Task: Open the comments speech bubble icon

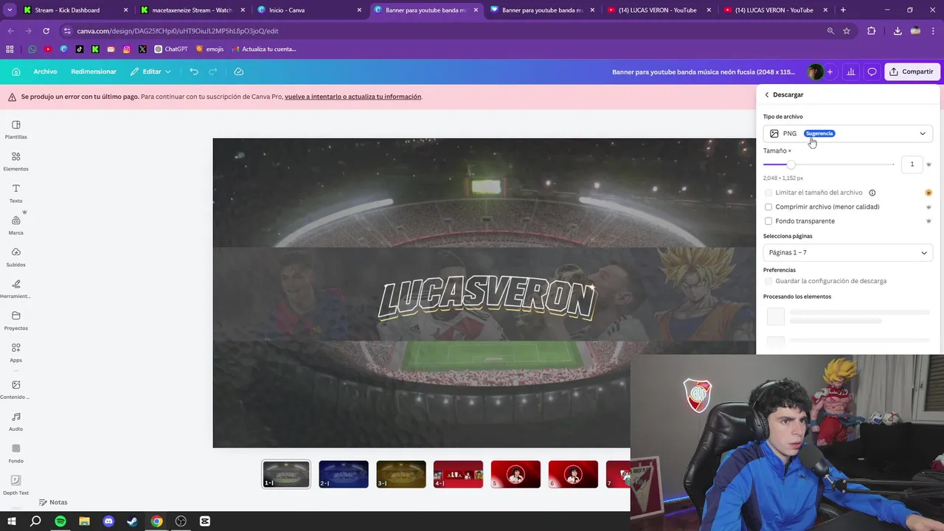Action: [872, 72]
